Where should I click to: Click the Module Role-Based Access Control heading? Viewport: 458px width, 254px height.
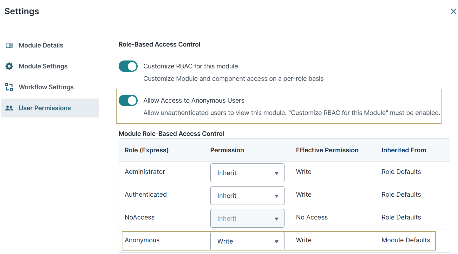(x=171, y=134)
